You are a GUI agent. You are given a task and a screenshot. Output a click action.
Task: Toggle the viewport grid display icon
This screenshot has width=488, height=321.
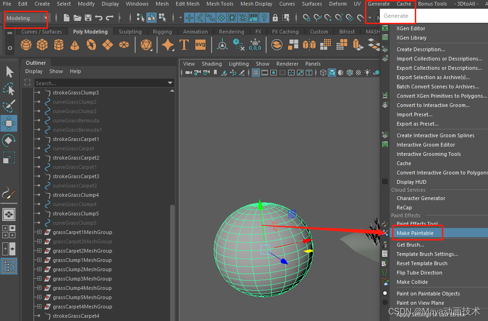click(x=255, y=73)
